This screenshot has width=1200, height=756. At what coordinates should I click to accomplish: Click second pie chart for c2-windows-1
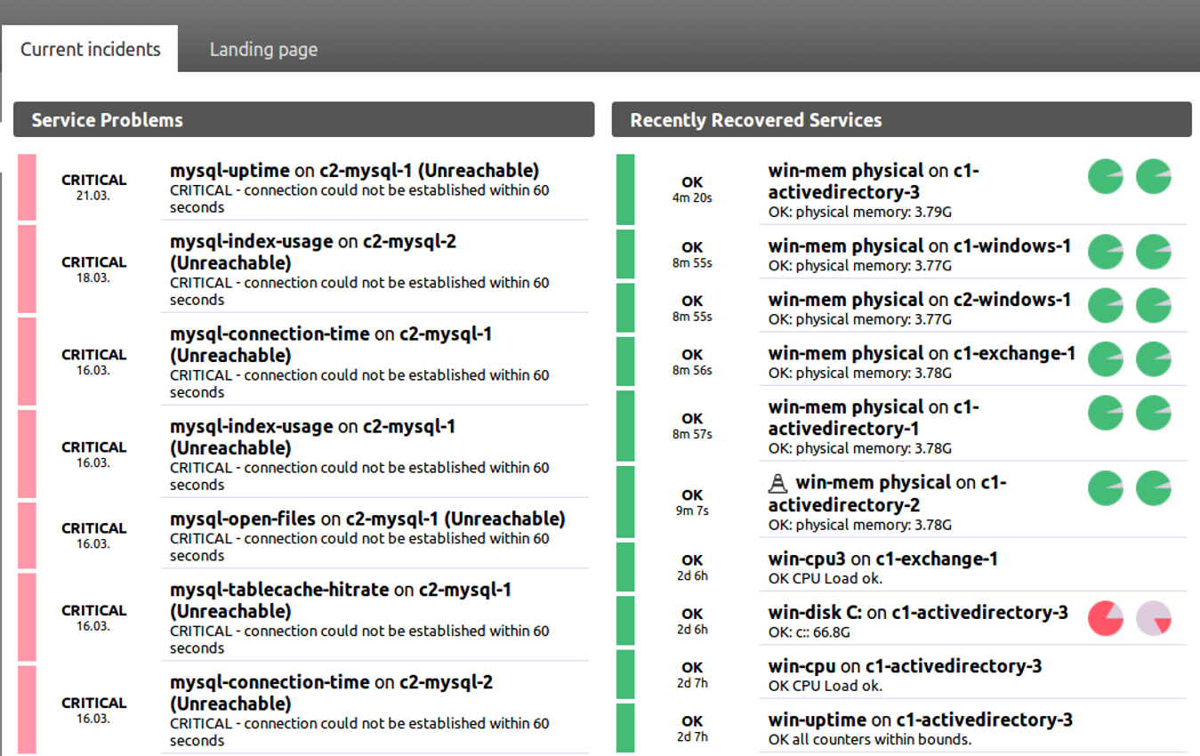click(1154, 306)
